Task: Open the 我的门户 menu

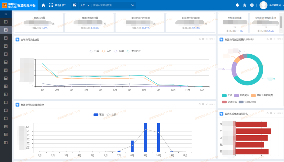Action: (57, 5)
